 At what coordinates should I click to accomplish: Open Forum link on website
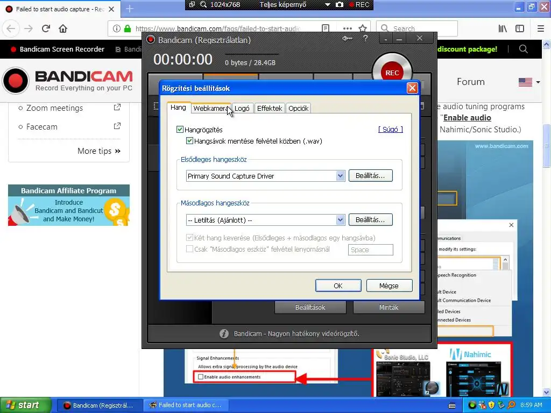(470, 82)
